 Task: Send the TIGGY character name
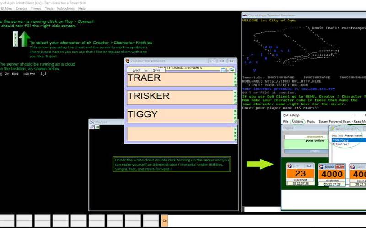click(236, 115)
